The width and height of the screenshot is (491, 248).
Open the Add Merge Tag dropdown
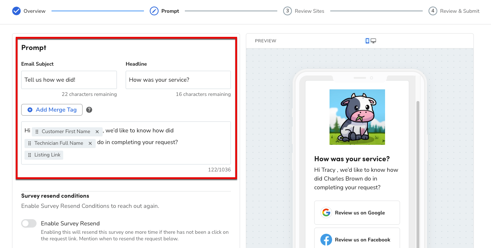52,109
